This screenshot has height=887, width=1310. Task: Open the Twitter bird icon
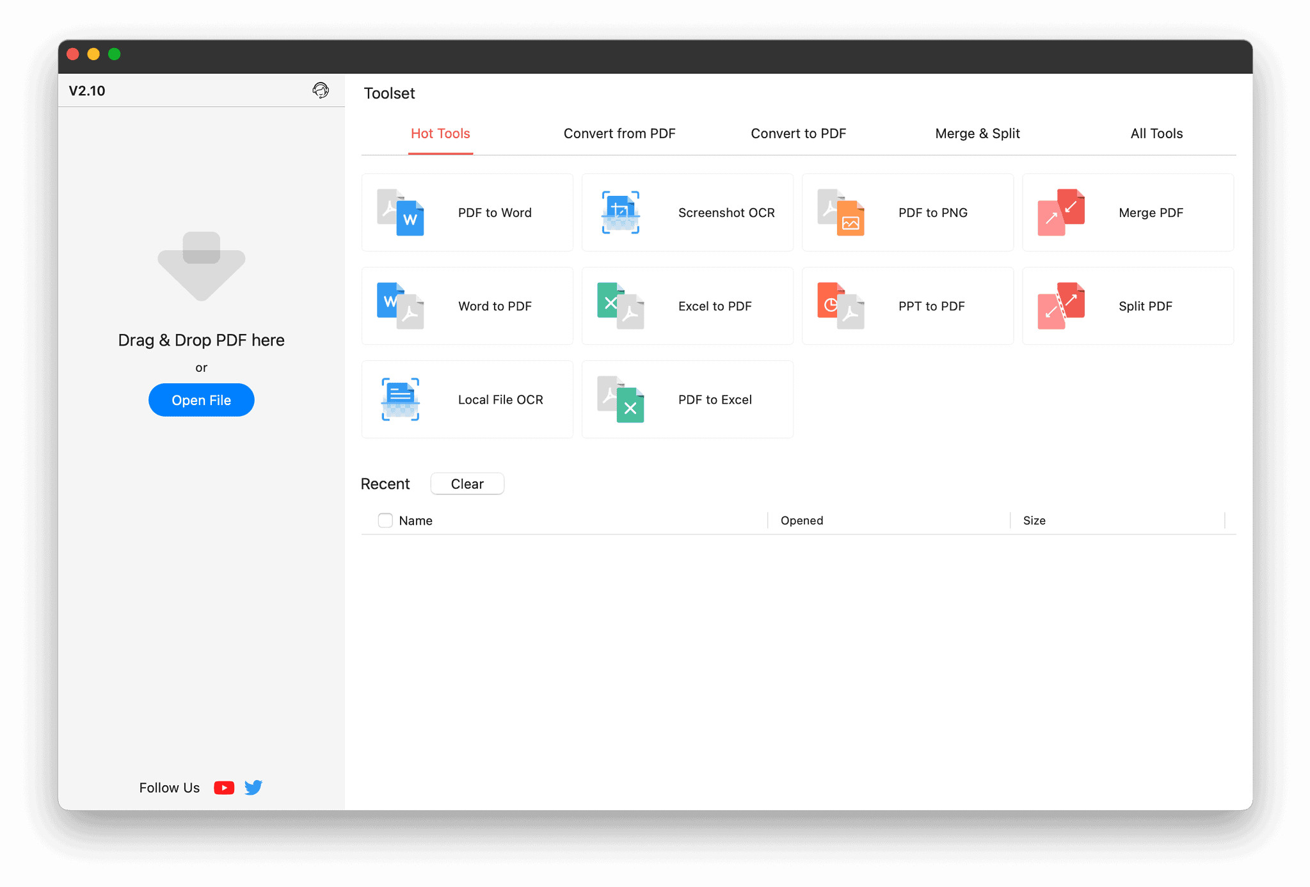point(253,787)
